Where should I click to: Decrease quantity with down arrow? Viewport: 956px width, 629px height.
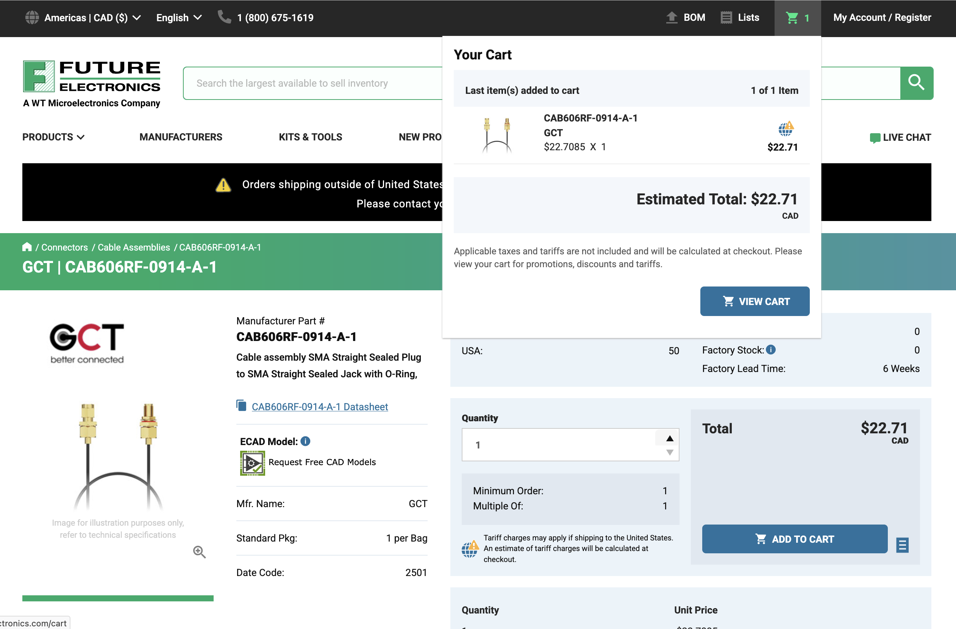(x=669, y=452)
